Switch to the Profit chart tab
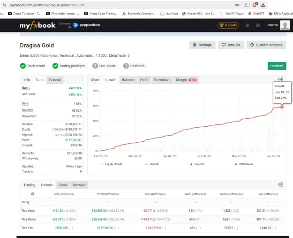 click(x=144, y=80)
